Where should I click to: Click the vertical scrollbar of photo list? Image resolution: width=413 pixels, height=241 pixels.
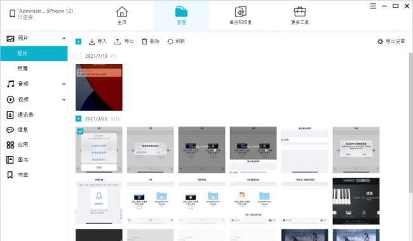click(410, 124)
